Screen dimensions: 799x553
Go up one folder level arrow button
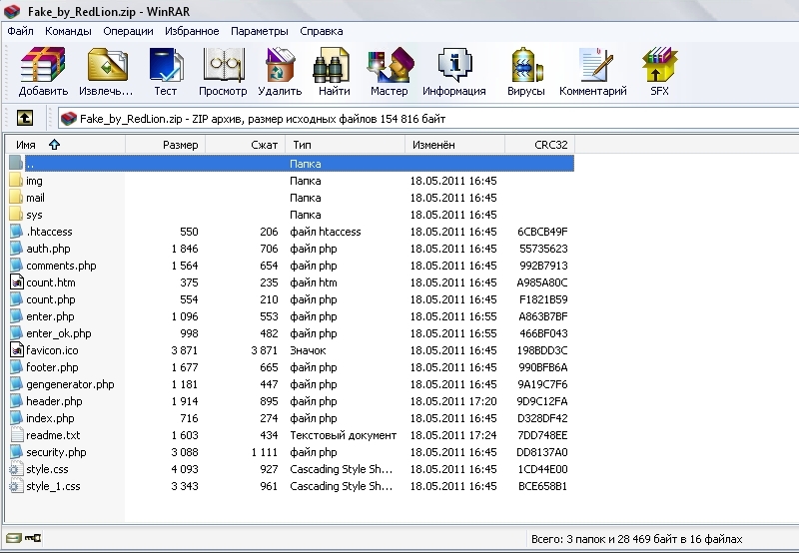coord(25,118)
